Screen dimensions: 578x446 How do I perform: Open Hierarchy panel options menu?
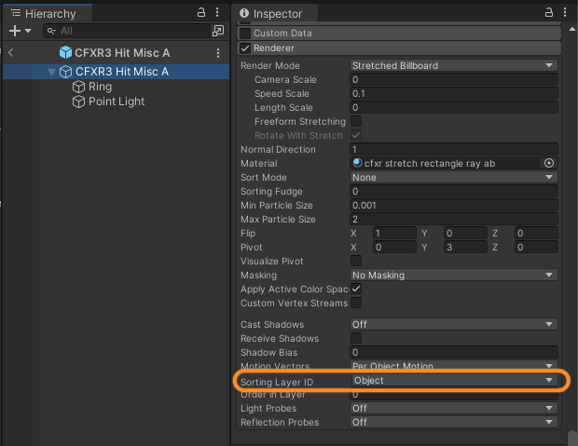tap(217, 12)
